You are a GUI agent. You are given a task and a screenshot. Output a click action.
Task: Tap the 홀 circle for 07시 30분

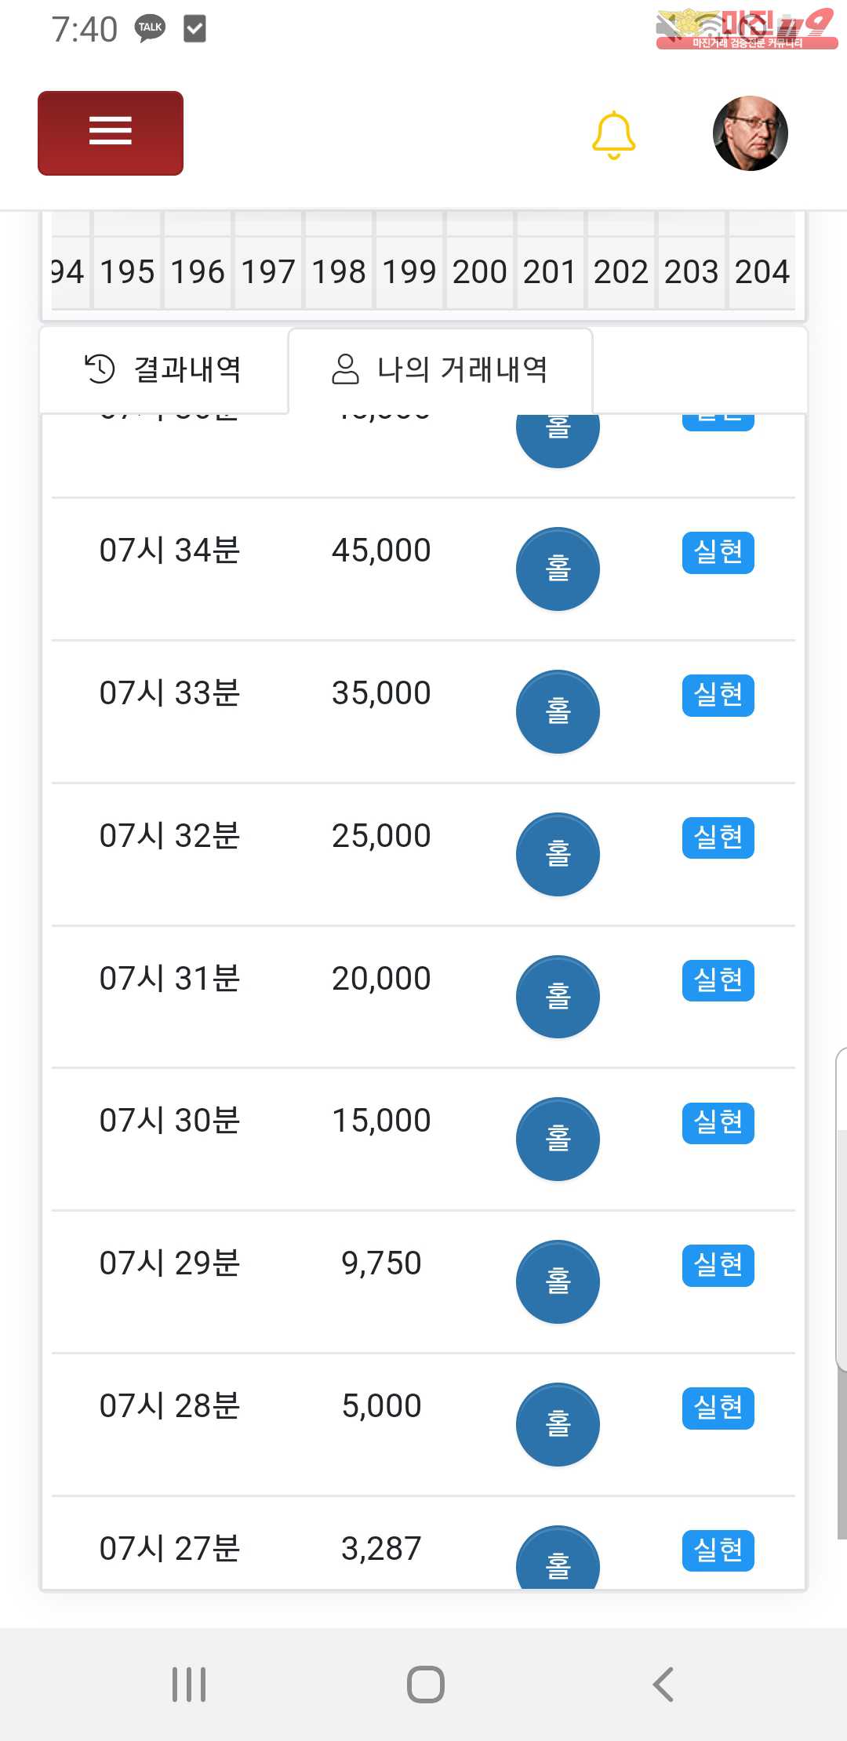click(558, 1139)
